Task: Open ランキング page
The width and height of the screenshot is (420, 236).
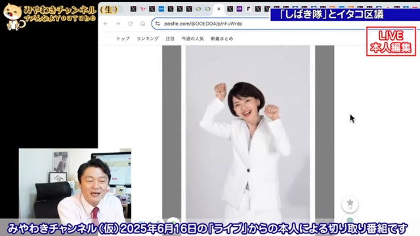Action: click(x=147, y=38)
